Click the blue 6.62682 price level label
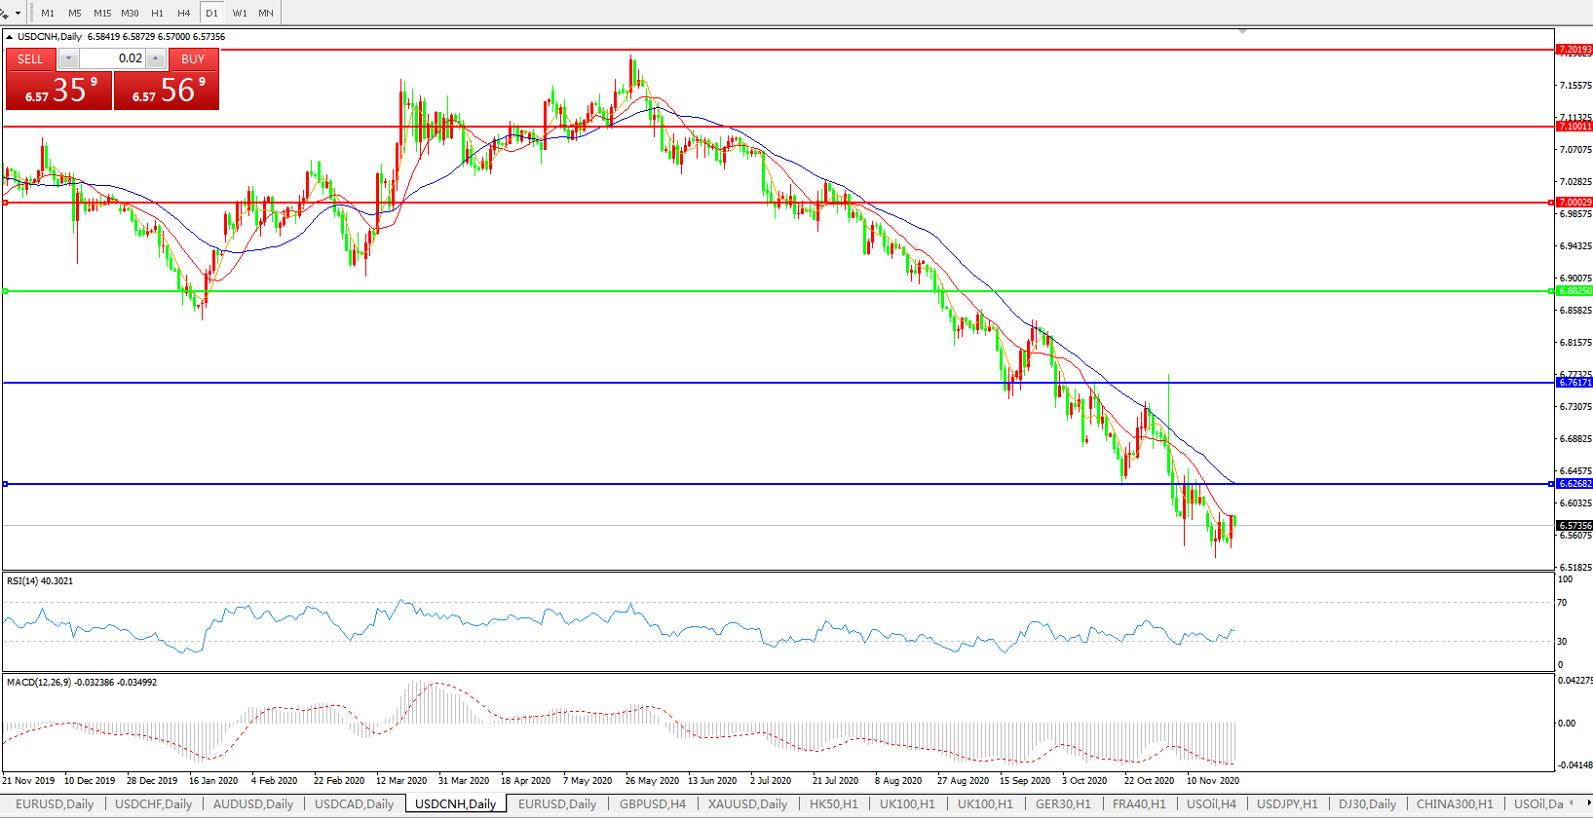This screenshot has height=819, width=1593. [x=1574, y=484]
